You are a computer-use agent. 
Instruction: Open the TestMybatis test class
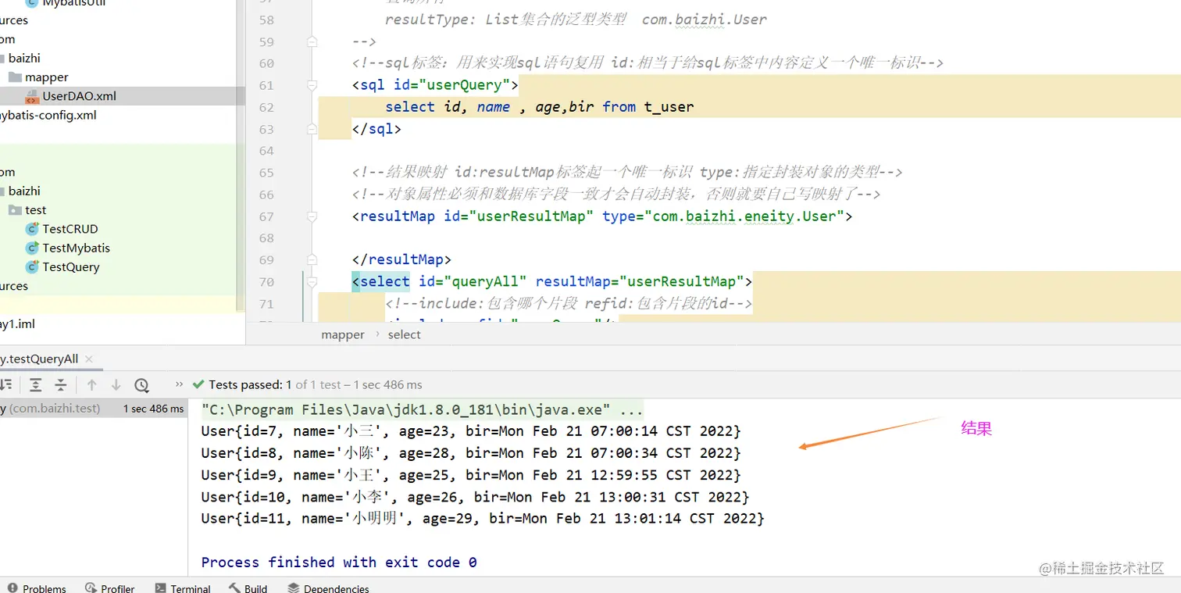click(76, 248)
